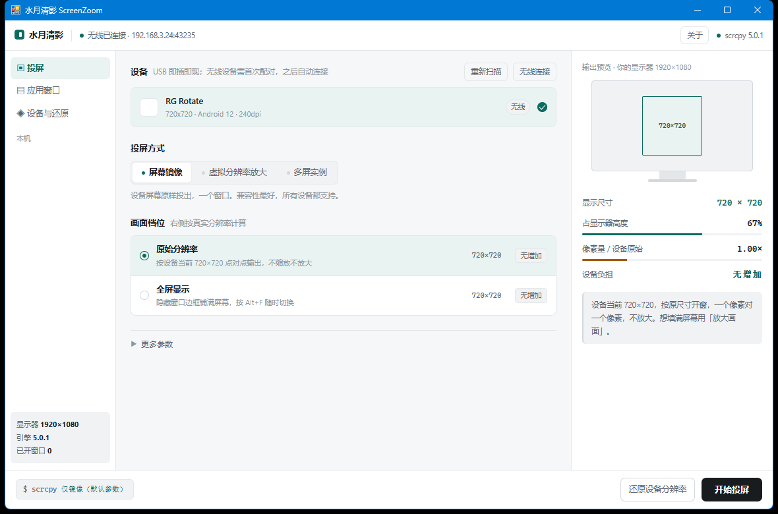Screen dimensions: 778x514
Task: Click the 引擎 5.0.1 info line
Action: pos(33,438)
